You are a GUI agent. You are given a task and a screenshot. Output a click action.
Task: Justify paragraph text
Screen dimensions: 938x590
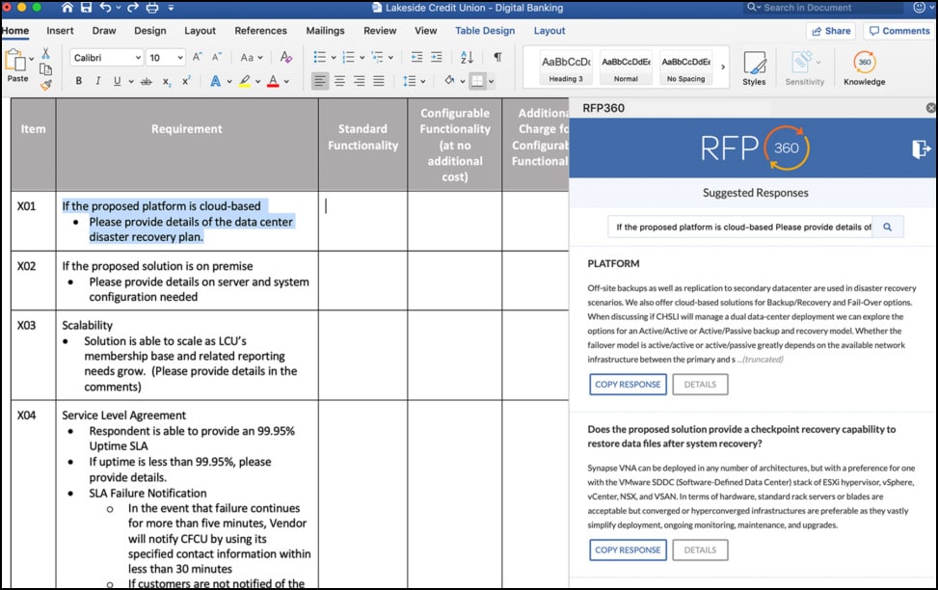(x=379, y=81)
